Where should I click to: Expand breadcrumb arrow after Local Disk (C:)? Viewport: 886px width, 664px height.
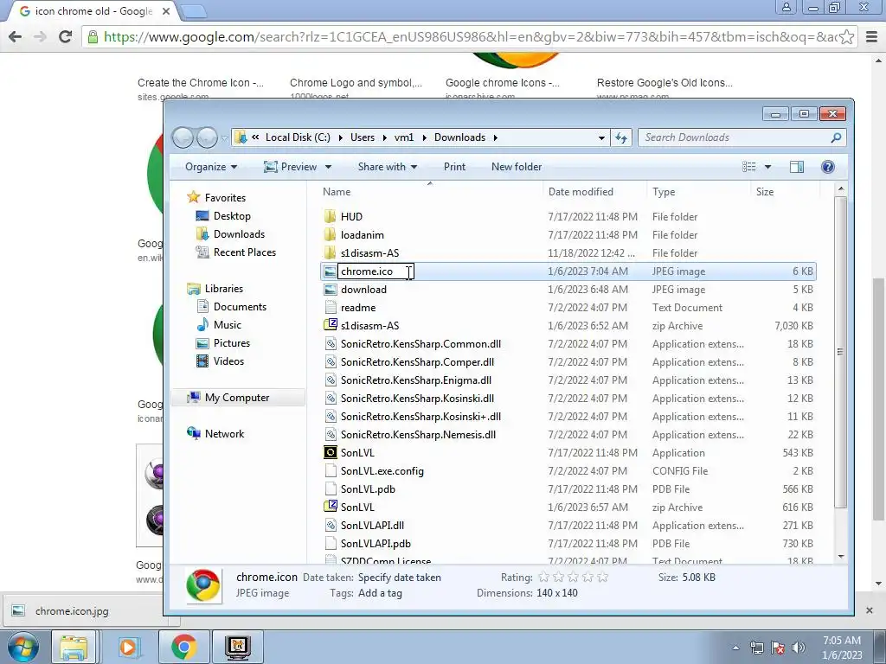[340, 137]
